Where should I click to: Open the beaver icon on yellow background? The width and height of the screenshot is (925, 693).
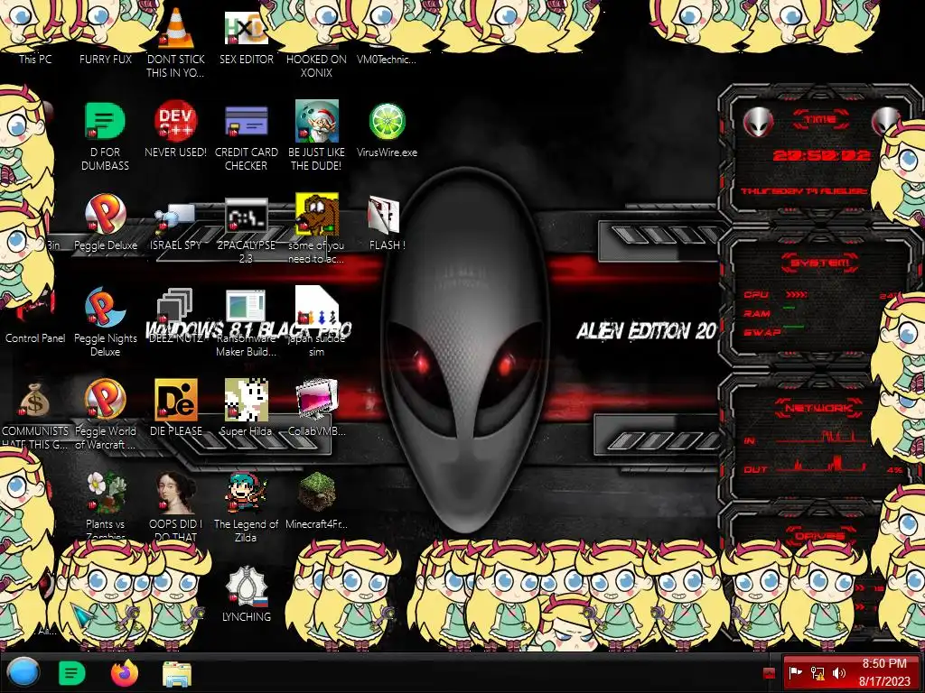316,214
